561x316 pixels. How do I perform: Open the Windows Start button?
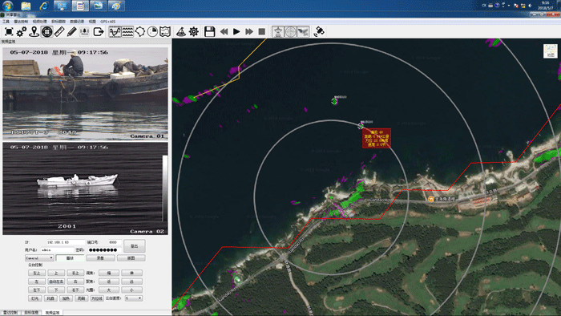[x=7, y=6]
